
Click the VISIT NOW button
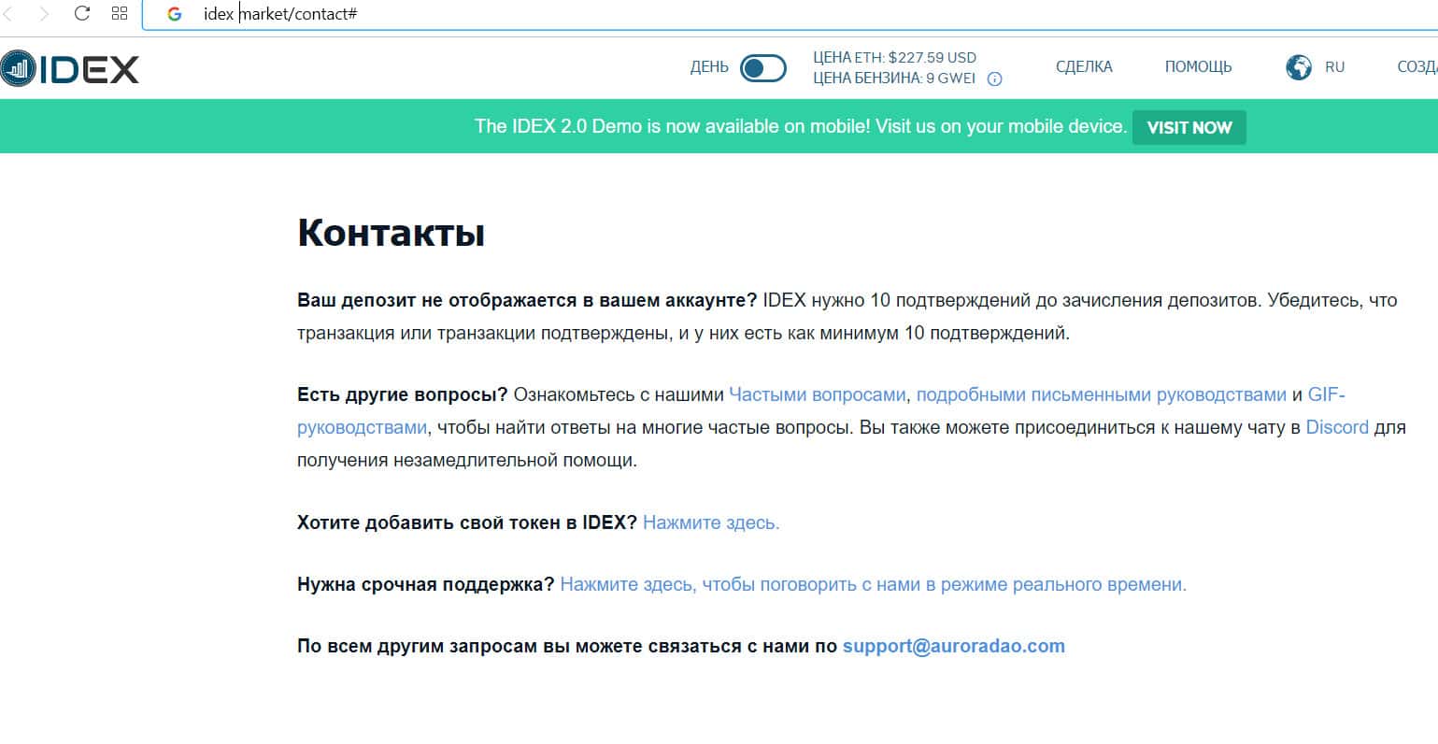[x=1189, y=127]
